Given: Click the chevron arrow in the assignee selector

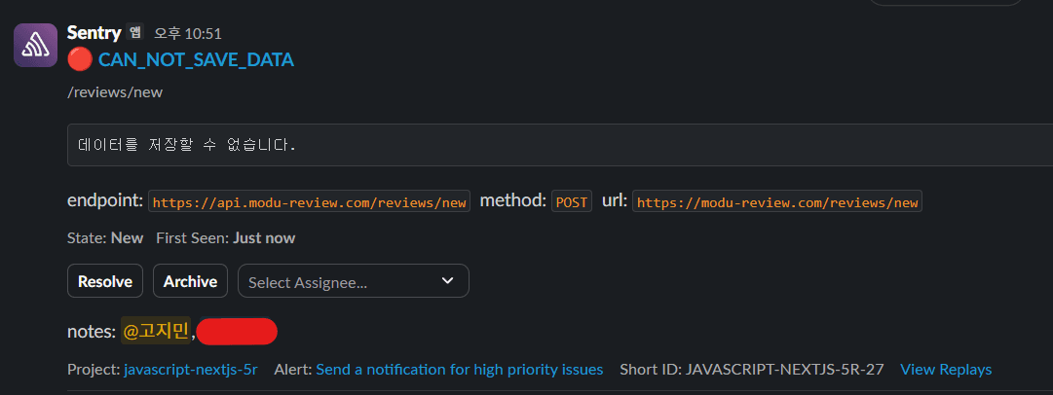Looking at the screenshot, I should (447, 281).
